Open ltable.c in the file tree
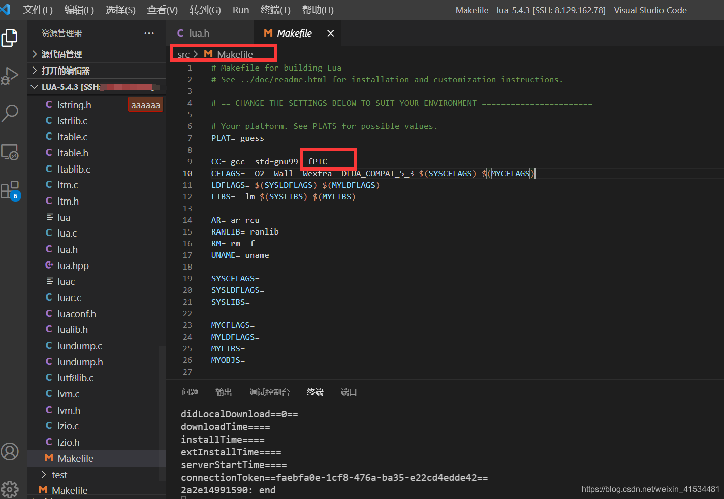Screen dimensions: 724x499 (72, 137)
